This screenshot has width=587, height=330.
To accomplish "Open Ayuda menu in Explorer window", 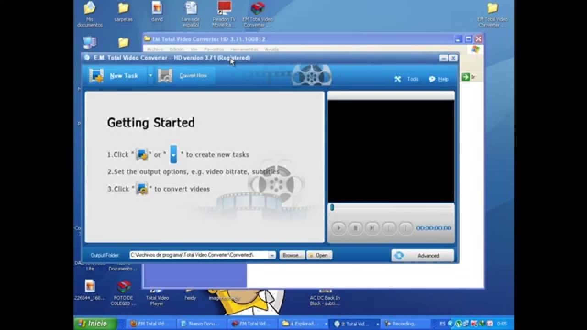I will 272,49.
